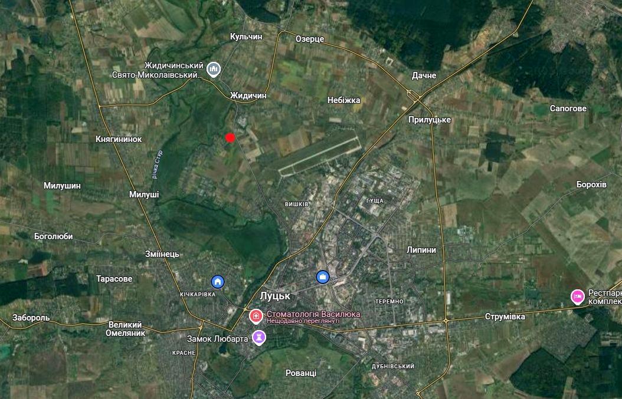The width and height of the screenshot is (622, 399).
Task: Select the Струмівка village label
Action: (505, 316)
